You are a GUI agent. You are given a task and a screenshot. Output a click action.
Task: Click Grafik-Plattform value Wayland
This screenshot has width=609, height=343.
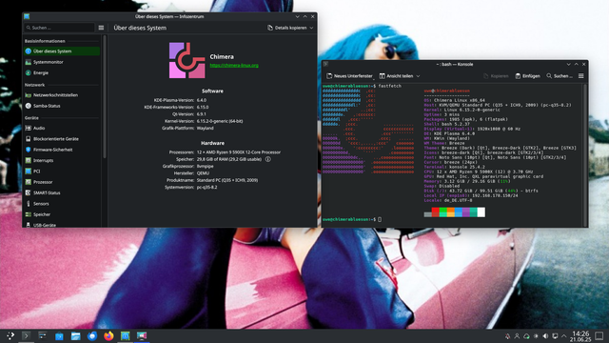tap(206, 129)
